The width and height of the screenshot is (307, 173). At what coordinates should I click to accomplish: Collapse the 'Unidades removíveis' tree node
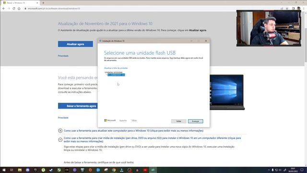tap(113, 72)
